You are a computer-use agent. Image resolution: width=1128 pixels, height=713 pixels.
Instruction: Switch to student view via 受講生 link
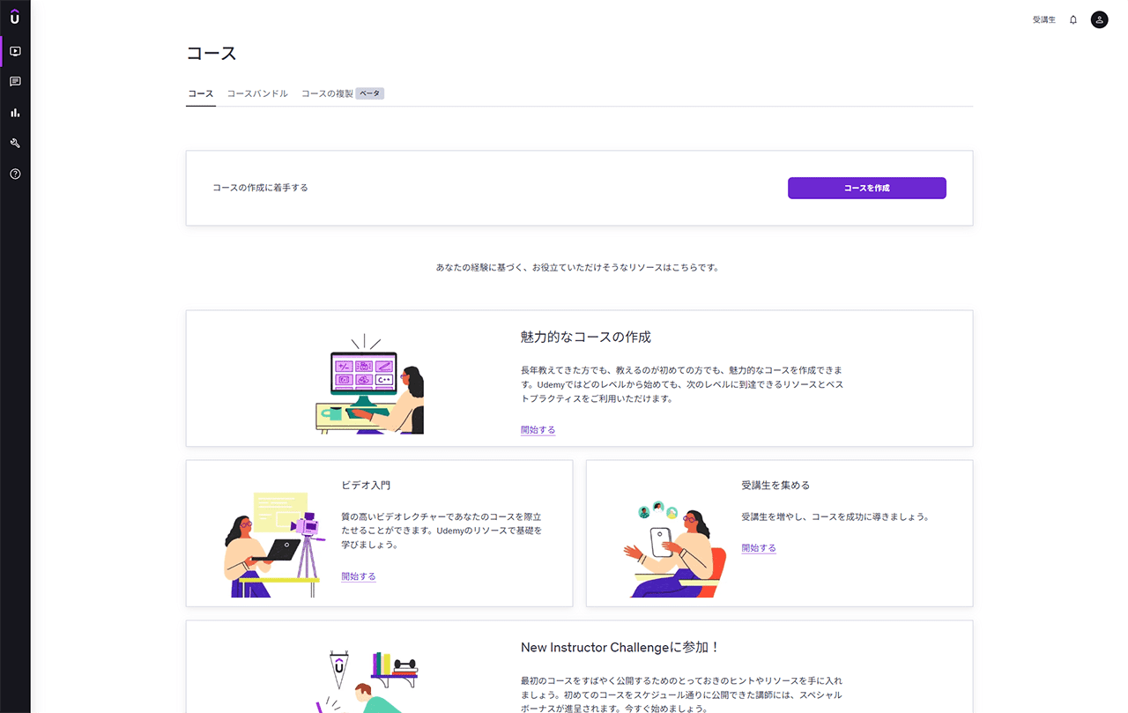pos(1043,19)
